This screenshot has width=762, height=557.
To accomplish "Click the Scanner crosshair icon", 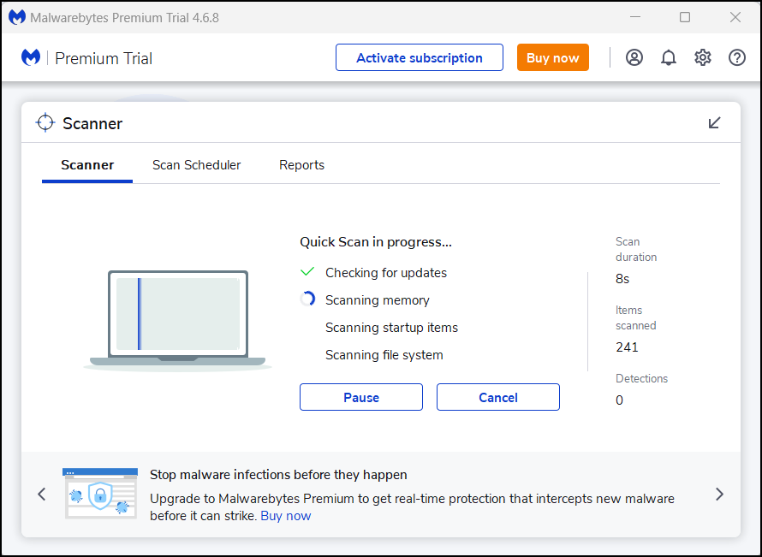I will [x=45, y=122].
